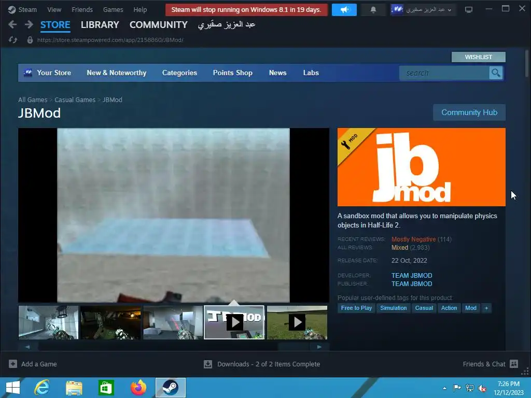Viewport: 531px width, 398px height.
Task: Open the Help menu
Action: [x=140, y=9]
